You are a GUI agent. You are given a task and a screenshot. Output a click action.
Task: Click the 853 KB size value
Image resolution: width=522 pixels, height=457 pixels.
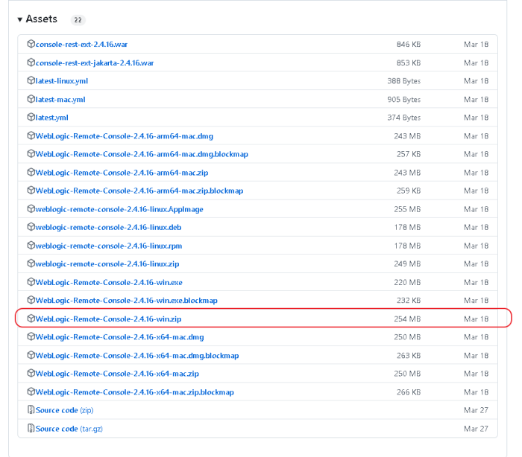point(409,63)
